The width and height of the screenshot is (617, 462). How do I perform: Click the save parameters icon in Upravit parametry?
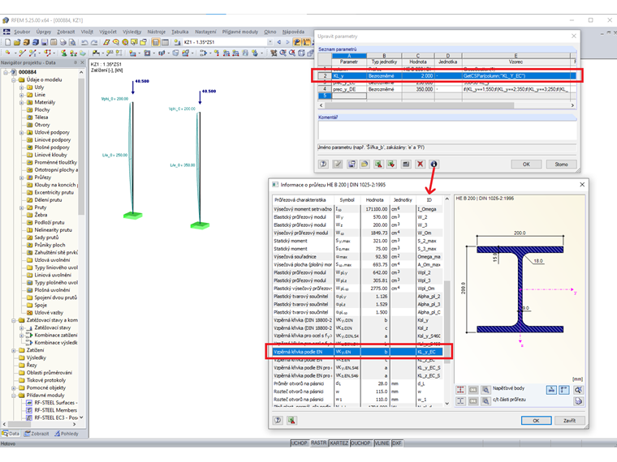352,164
